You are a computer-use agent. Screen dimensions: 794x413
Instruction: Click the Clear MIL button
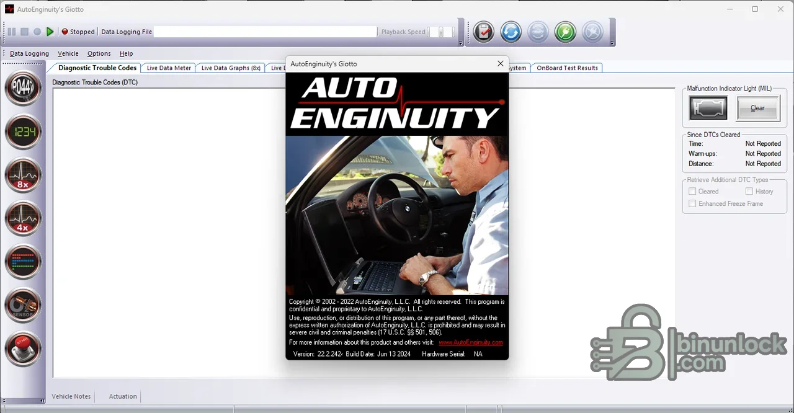[757, 108]
